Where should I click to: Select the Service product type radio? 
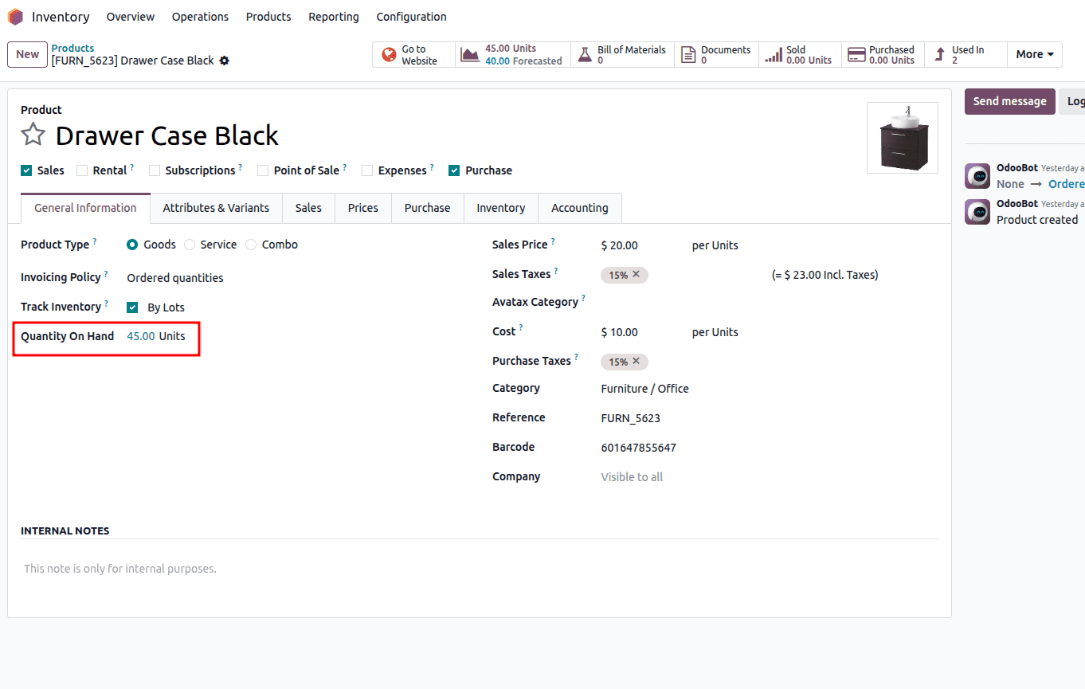(x=190, y=245)
